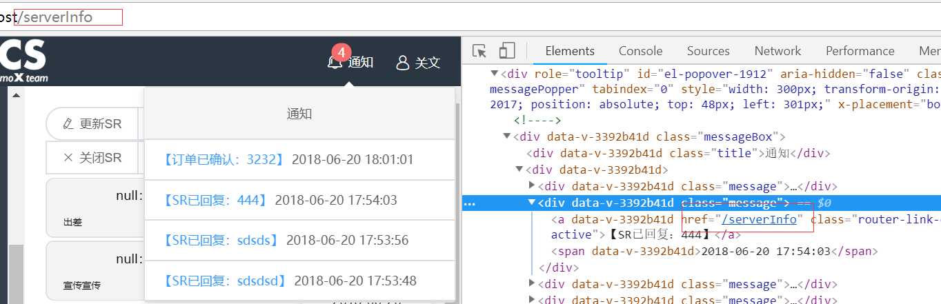Image resolution: width=941 pixels, height=304 pixels.
Task: Activate the DevTools inspect element icon
Action: pyautogui.click(x=479, y=50)
